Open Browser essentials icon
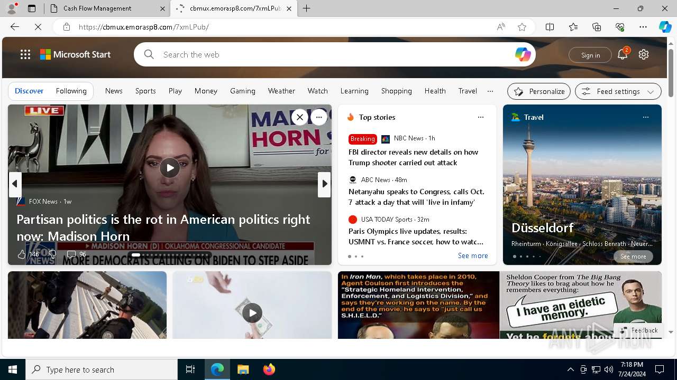Image resolution: width=677 pixels, height=380 pixels. tap(620, 27)
